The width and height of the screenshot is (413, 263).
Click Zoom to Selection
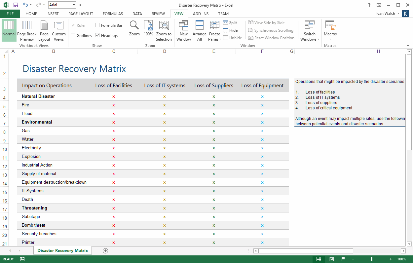(164, 30)
